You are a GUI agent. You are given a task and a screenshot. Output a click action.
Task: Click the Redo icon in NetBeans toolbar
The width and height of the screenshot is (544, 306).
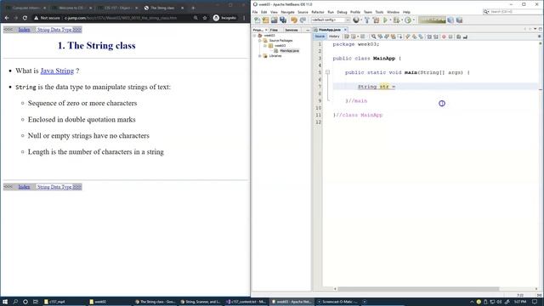[x=303, y=20]
